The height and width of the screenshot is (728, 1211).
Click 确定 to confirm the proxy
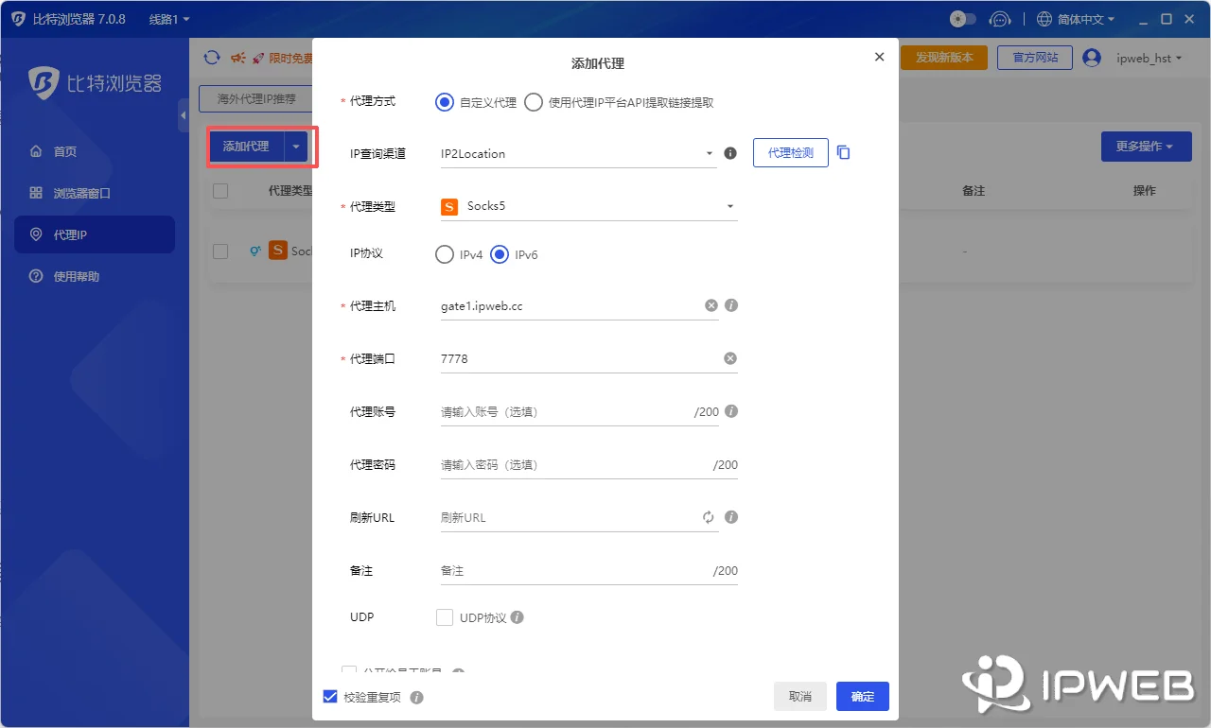(862, 696)
